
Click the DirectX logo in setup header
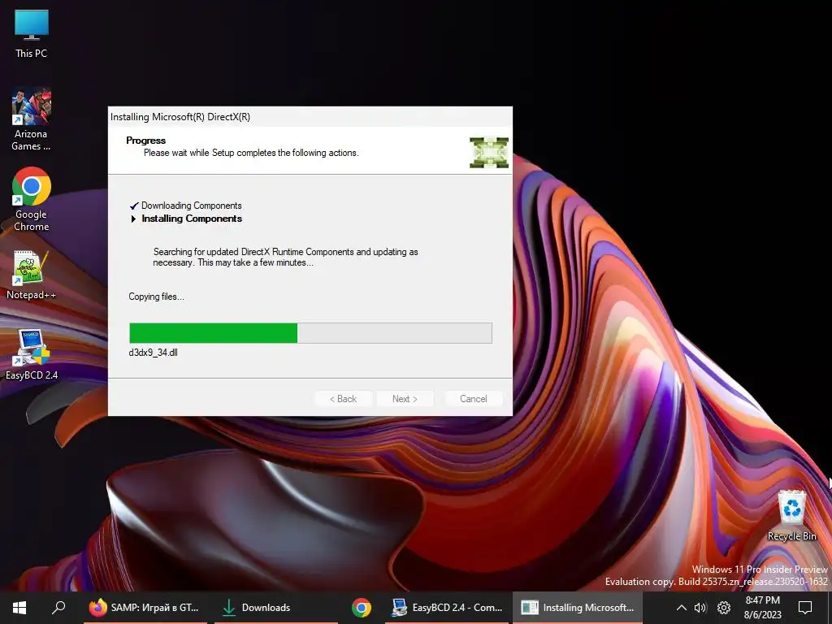[x=489, y=152]
